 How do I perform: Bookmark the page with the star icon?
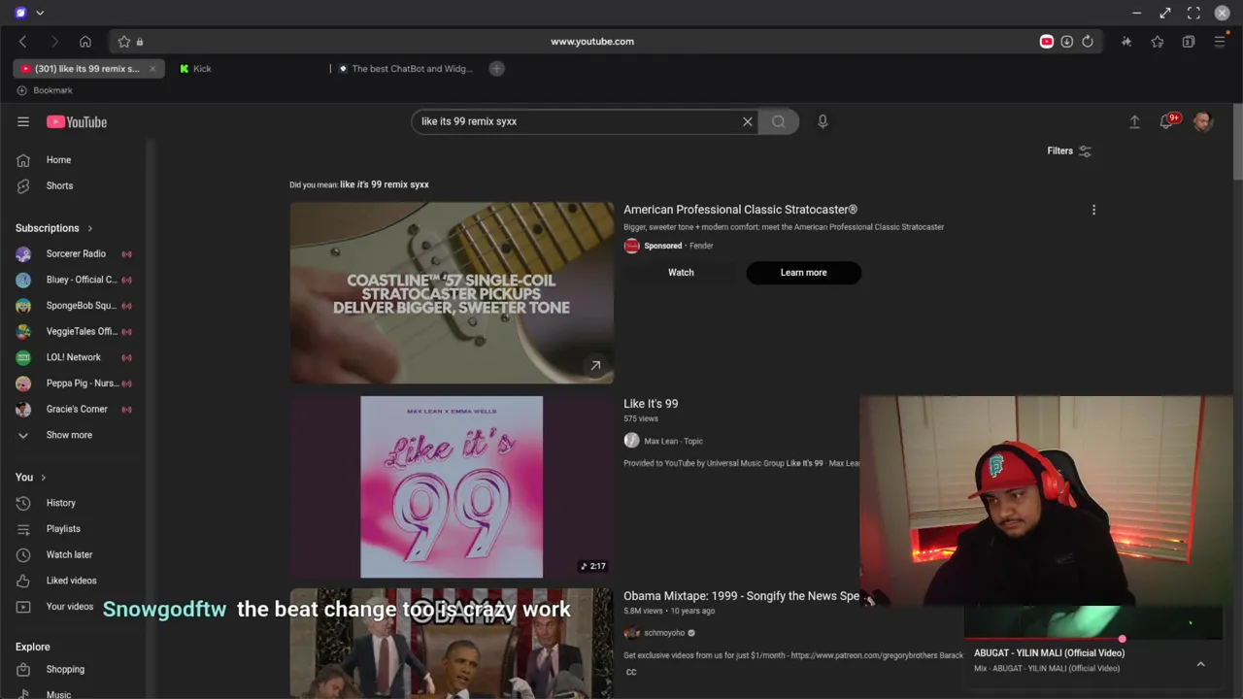[124, 42]
